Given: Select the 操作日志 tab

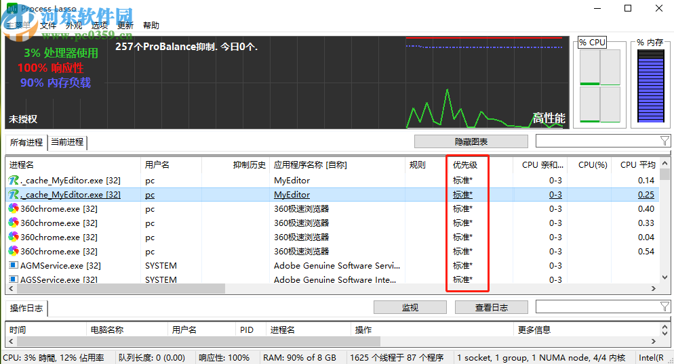Looking at the screenshot, I should (x=26, y=309).
